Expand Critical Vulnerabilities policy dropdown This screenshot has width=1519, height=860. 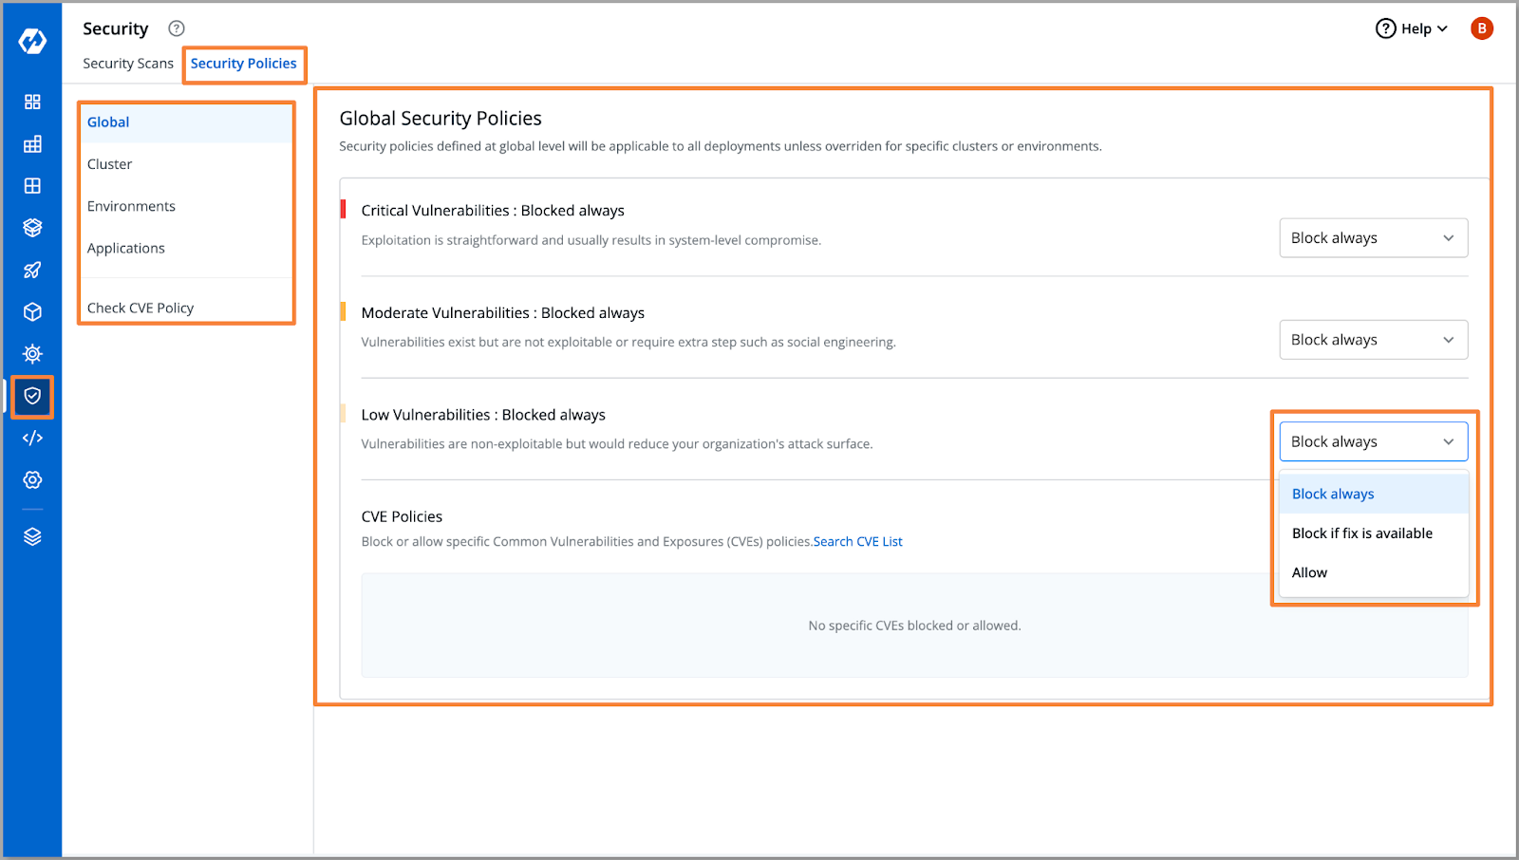click(x=1373, y=238)
